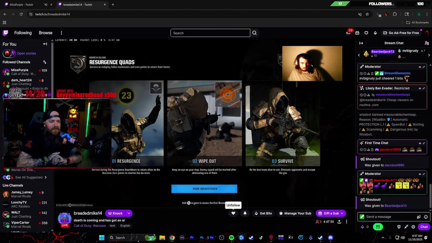Show previous leaderboard with left chevron
Screen dimensions: 432x243
click(359, 55)
